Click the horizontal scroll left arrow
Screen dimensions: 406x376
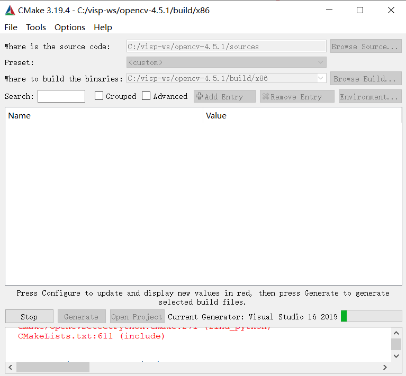[x=11, y=367]
